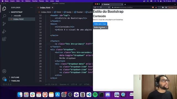This screenshot has height=99, width=177.
Task: Open the Accounts menu in VS Code
Action: click(x=4, y=71)
